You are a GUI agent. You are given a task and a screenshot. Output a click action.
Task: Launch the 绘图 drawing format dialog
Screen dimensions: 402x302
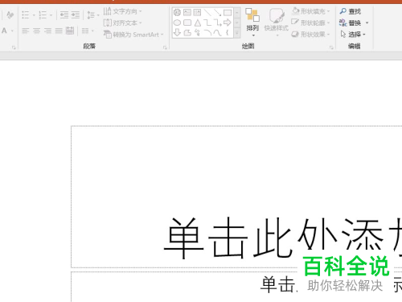[x=331, y=48]
